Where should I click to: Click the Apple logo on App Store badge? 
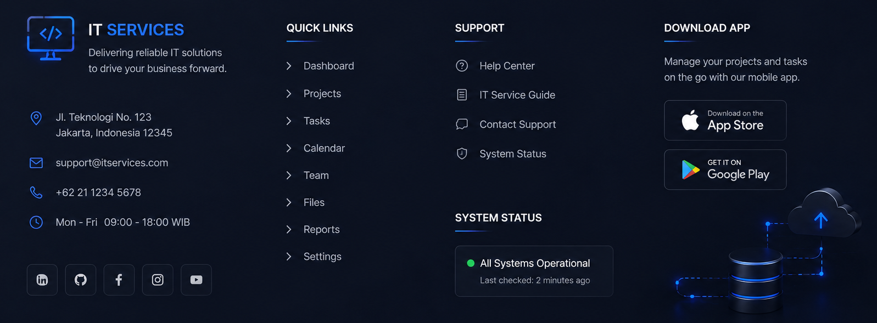690,120
